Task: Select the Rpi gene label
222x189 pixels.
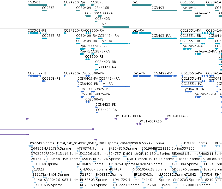Action: 82,2
